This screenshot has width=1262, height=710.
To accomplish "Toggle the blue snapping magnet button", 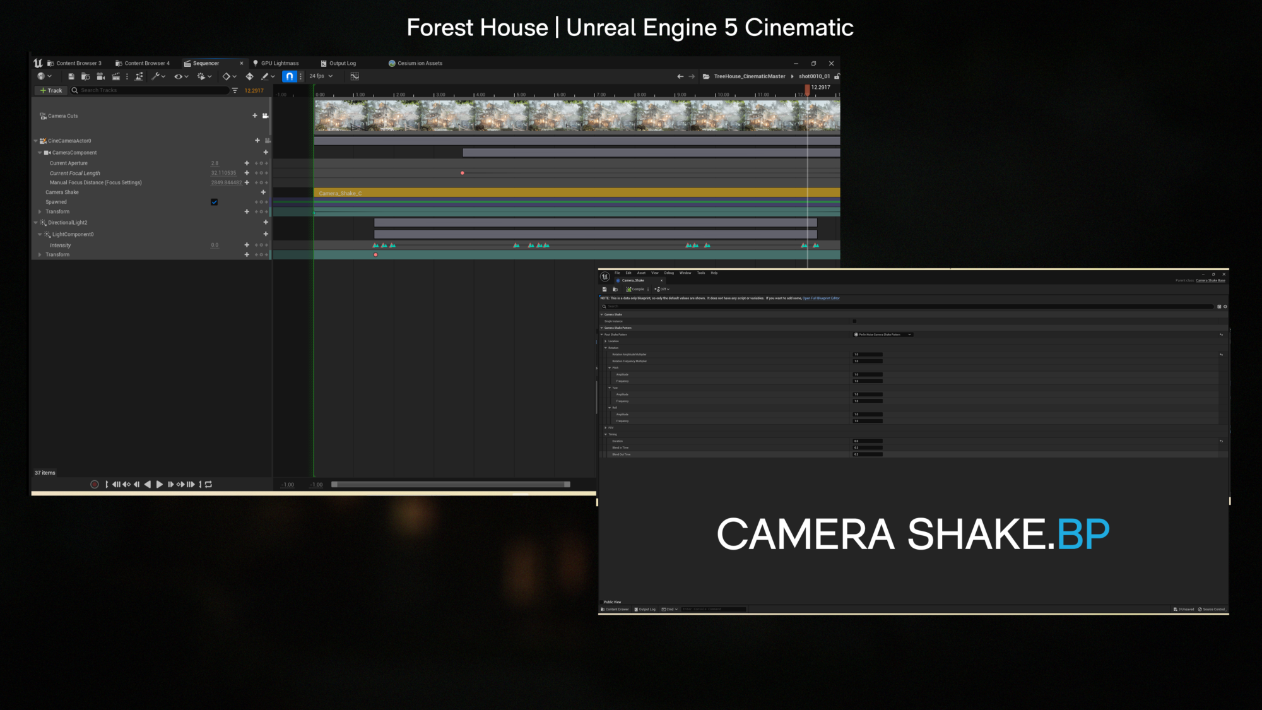I will (289, 76).
